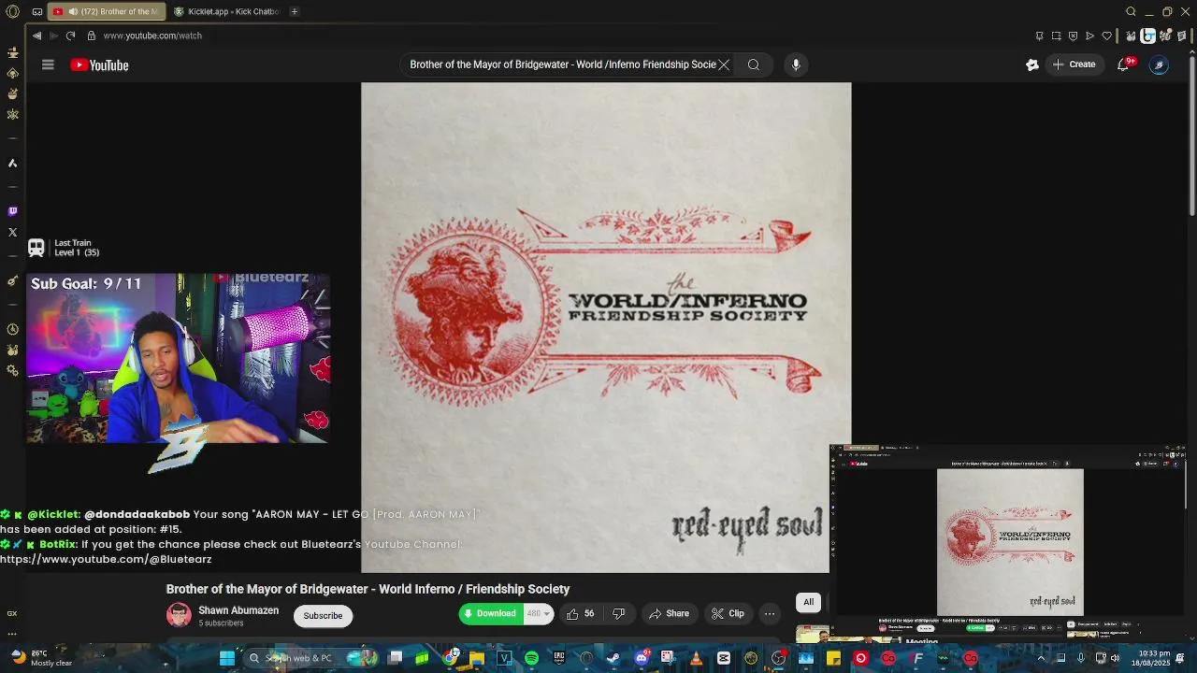Click the heart bookmark icon in toolbar
The height and width of the screenshot is (673, 1197).
click(x=1107, y=36)
